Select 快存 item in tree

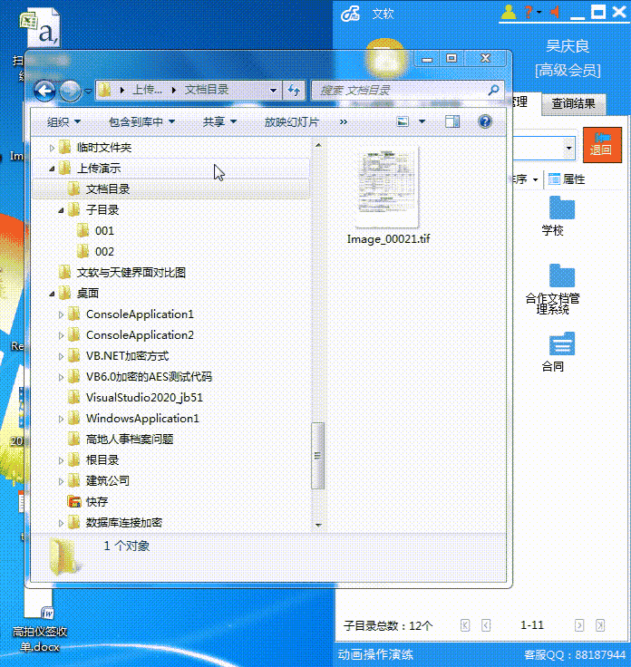pos(97,501)
